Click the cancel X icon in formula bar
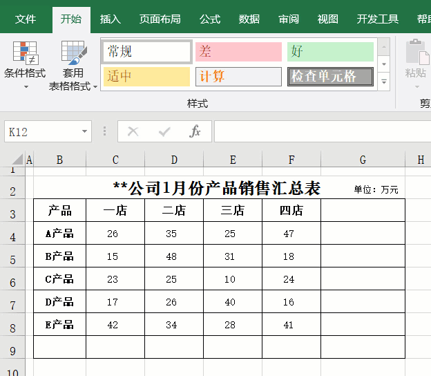The image size is (431, 376). click(133, 131)
